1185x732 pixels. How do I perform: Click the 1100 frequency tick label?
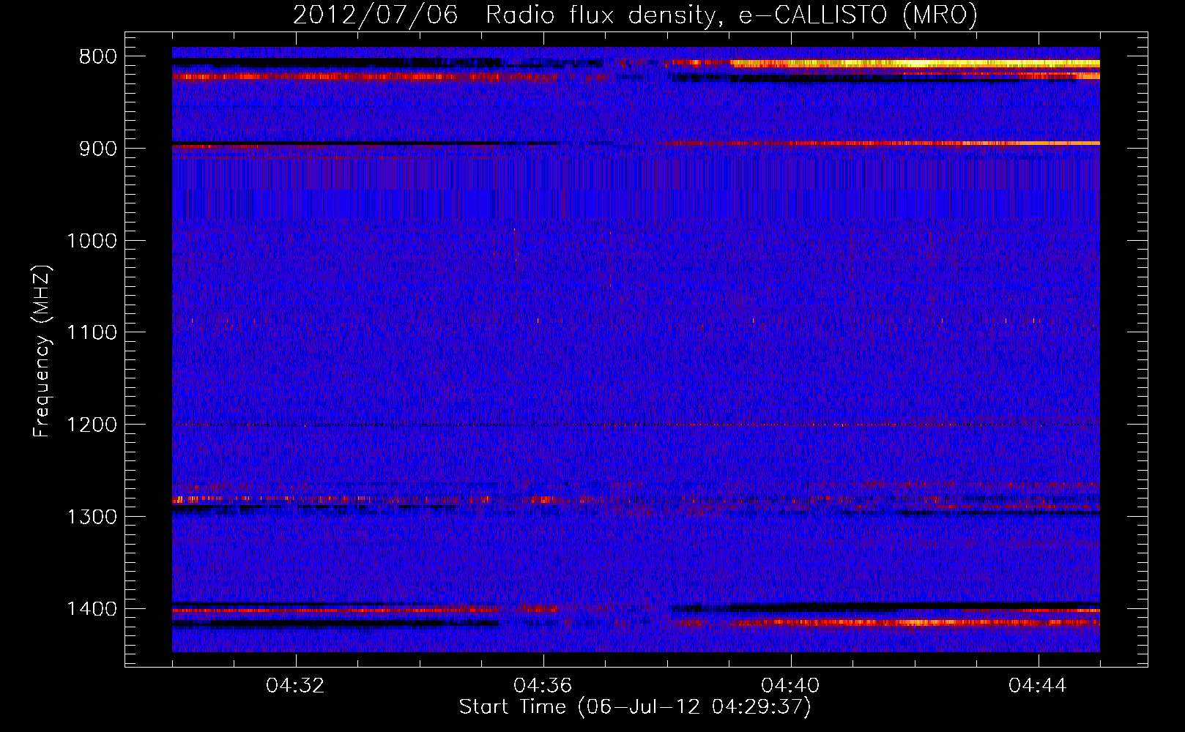click(x=92, y=333)
